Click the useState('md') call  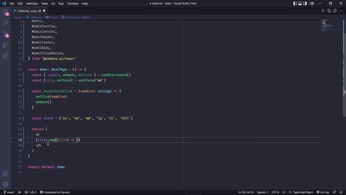(x=92, y=80)
